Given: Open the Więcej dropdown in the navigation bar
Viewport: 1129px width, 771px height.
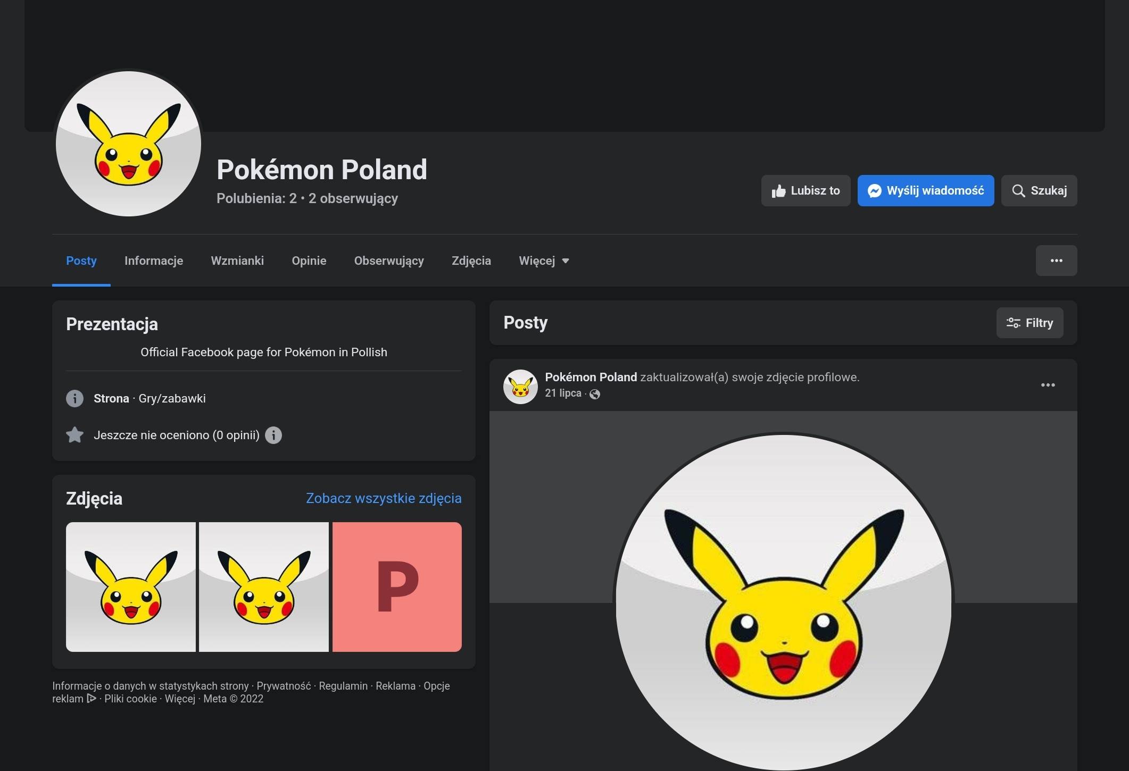Looking at the screenshot, I should pyautogui.click(x=544, y=261).
